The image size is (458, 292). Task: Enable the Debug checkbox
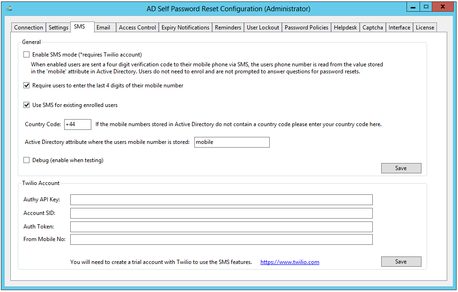[27, 160]
